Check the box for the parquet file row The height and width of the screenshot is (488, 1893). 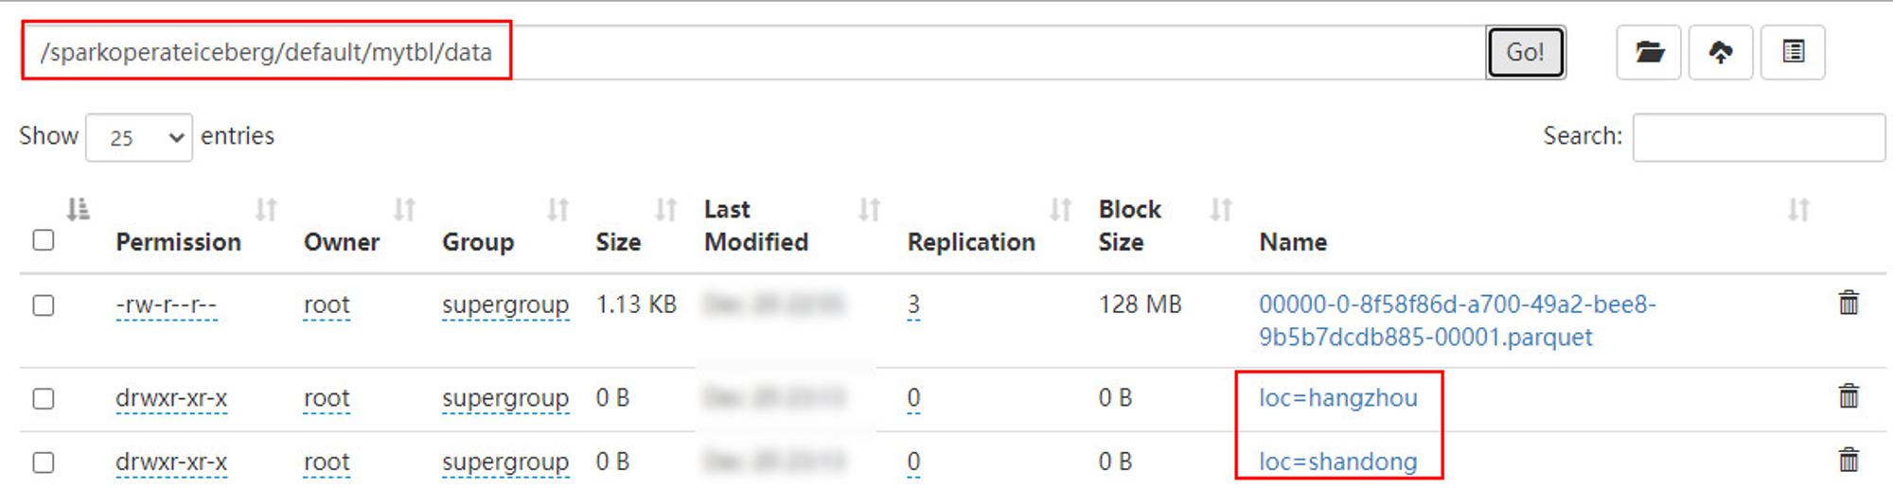pyautogui.click(x=44, y=305)
